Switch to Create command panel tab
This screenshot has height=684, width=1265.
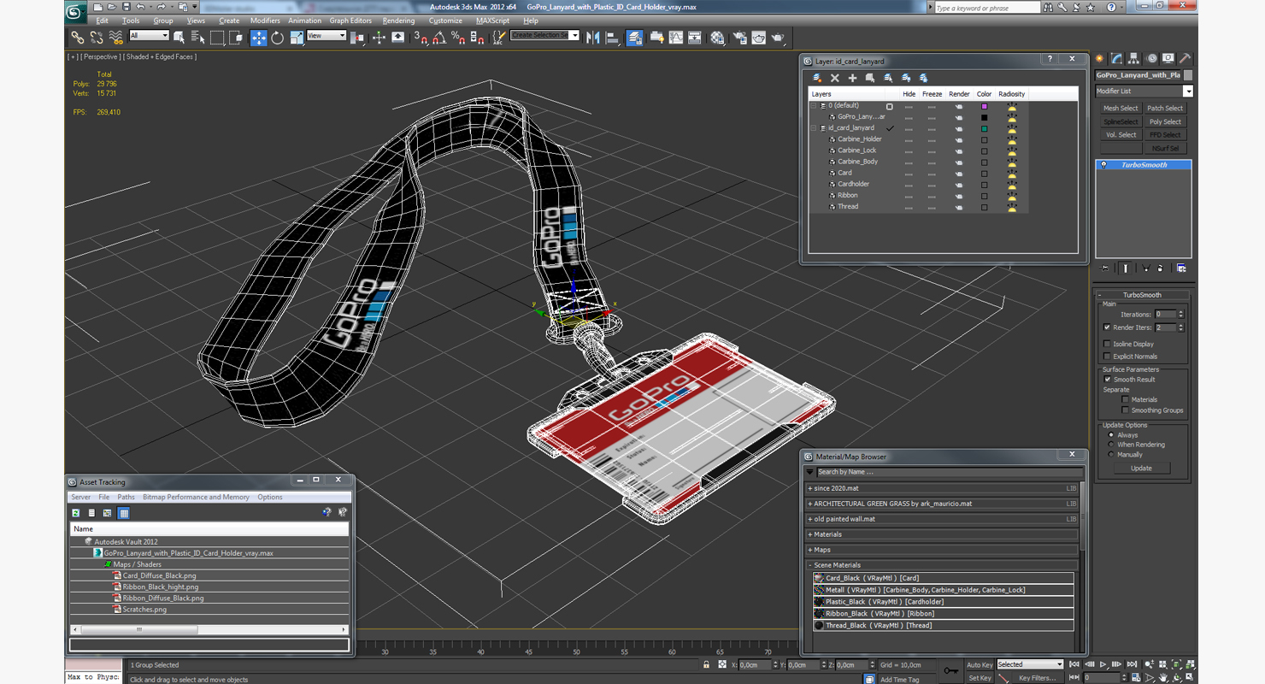(x=1100, y=59)
